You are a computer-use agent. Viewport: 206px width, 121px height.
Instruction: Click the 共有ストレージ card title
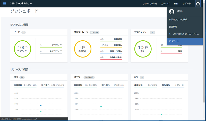pos(81,32)
